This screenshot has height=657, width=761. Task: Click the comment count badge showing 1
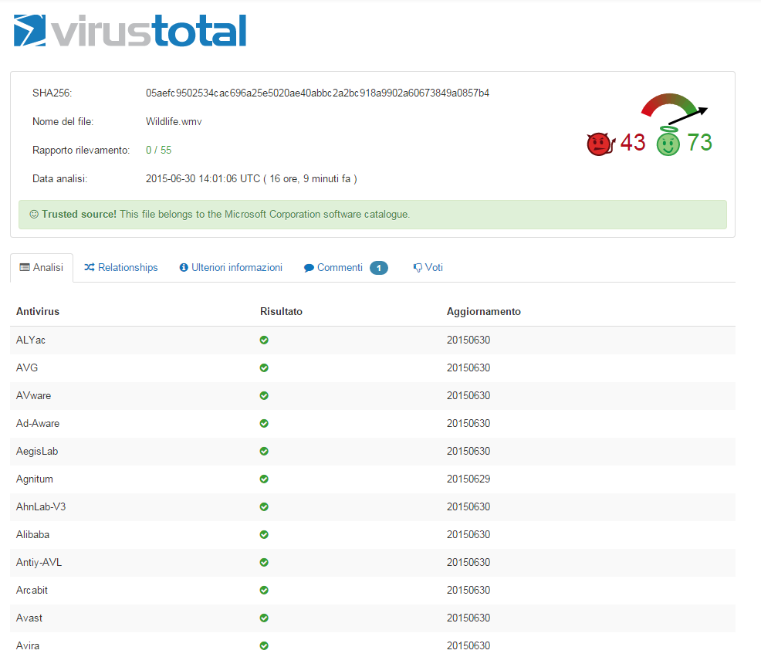378,268
